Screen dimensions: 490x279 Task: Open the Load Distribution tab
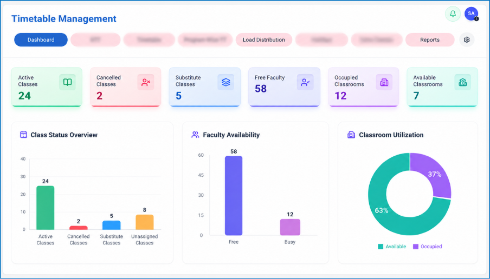[x=264, y=39]
